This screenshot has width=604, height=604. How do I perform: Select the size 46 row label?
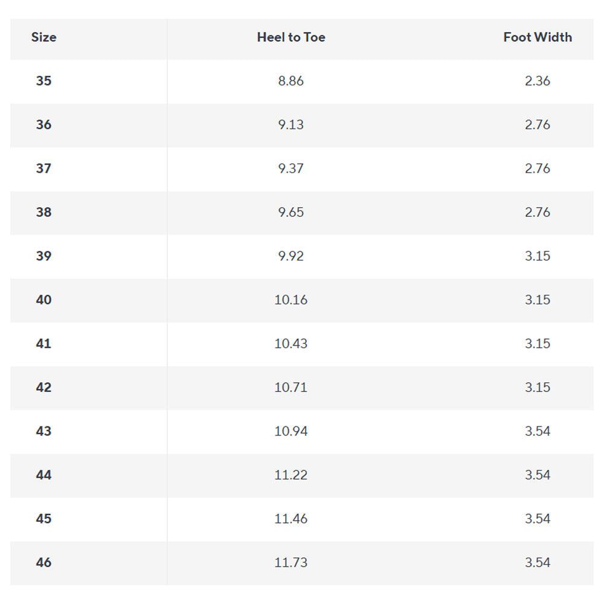pyautogui.click(x=43, y=562)
